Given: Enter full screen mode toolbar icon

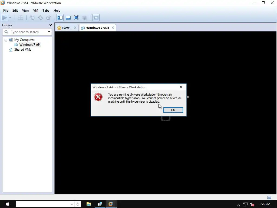Looking at the screenshot, I should tap(76, 18).
